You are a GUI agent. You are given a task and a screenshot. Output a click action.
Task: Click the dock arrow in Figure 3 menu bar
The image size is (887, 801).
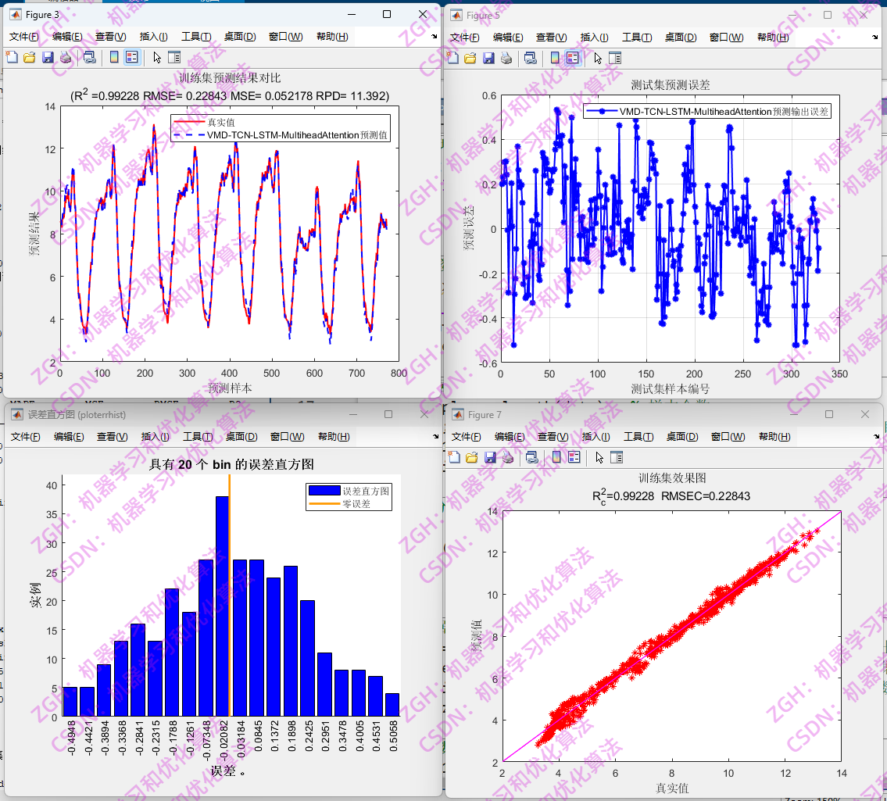tap(434, 37)
